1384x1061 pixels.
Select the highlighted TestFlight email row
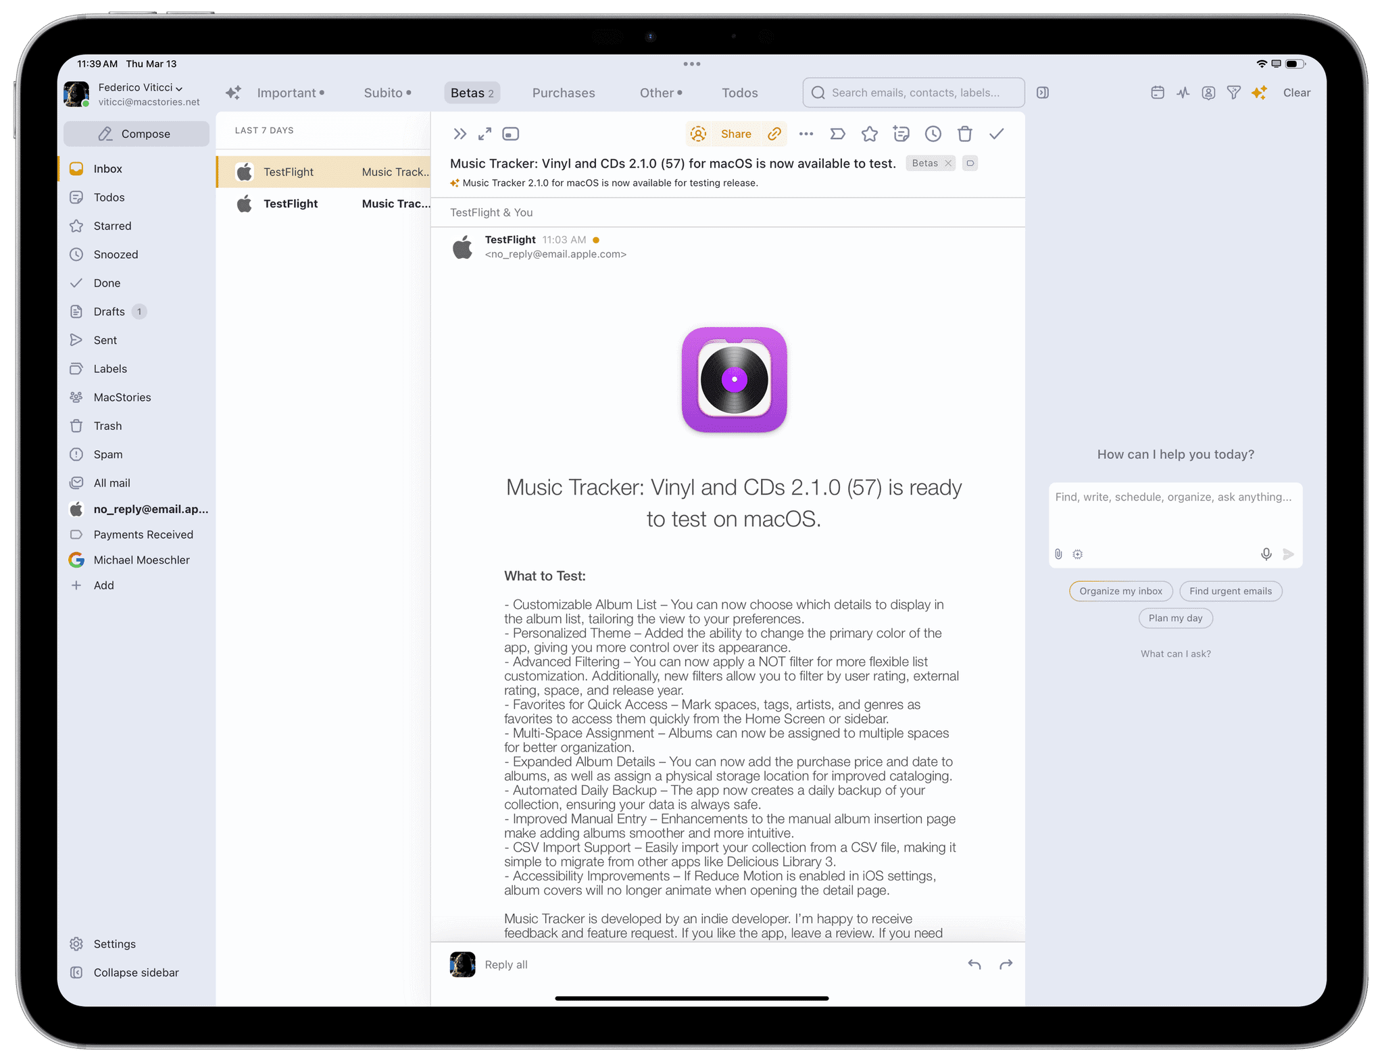(324, 172)
